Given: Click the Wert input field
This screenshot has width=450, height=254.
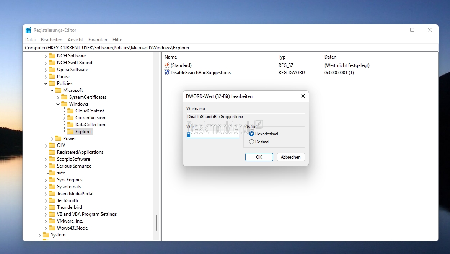Looking at the screenshot, I should pos(212,135).
